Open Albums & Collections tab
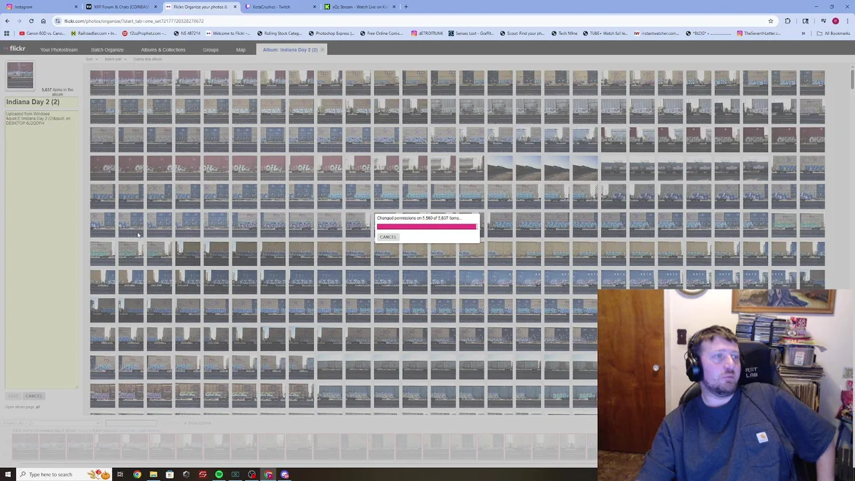This screenshot has width=855, height=481. point(163,49)
